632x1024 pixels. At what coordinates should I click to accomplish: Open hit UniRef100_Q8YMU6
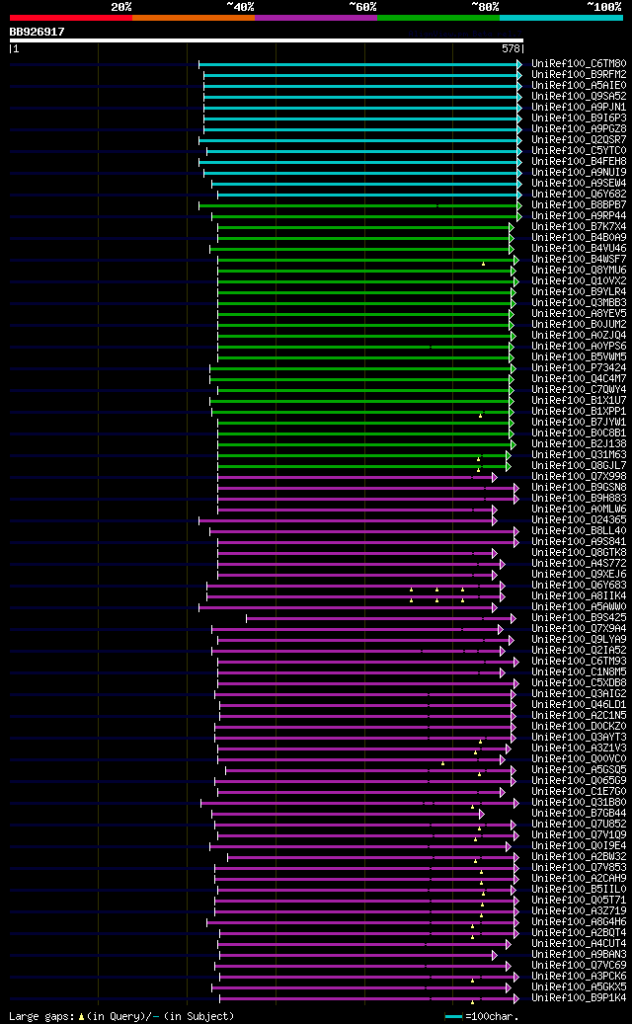pyautogui.click(x=579, y=271)
